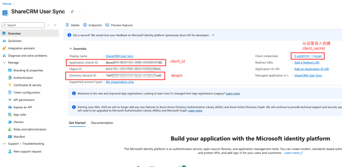This screenshot has width=342, height=167.
Task: Open Diagnose and solve problems icon
Action: 4,56
